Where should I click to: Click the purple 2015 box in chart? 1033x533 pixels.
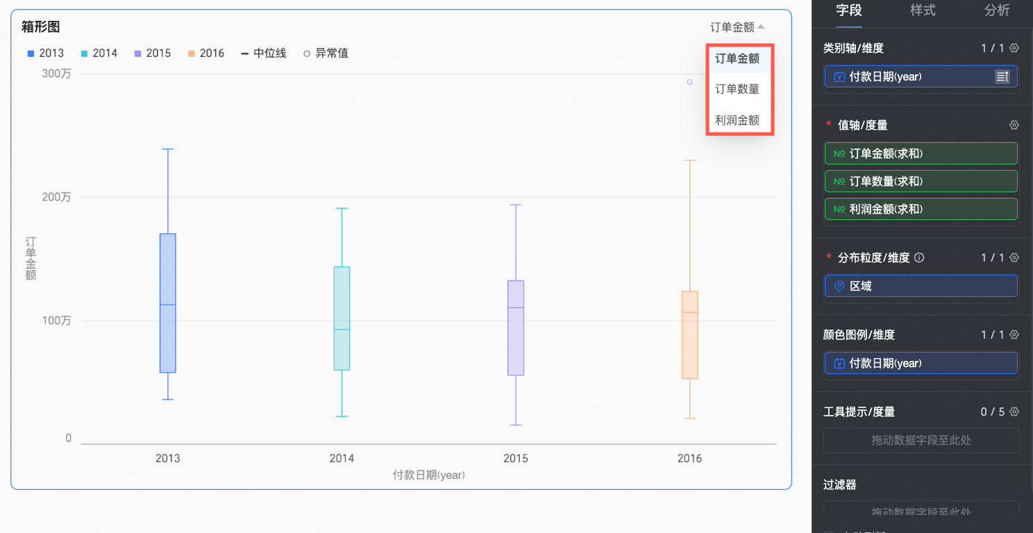[x=515, y=328]
